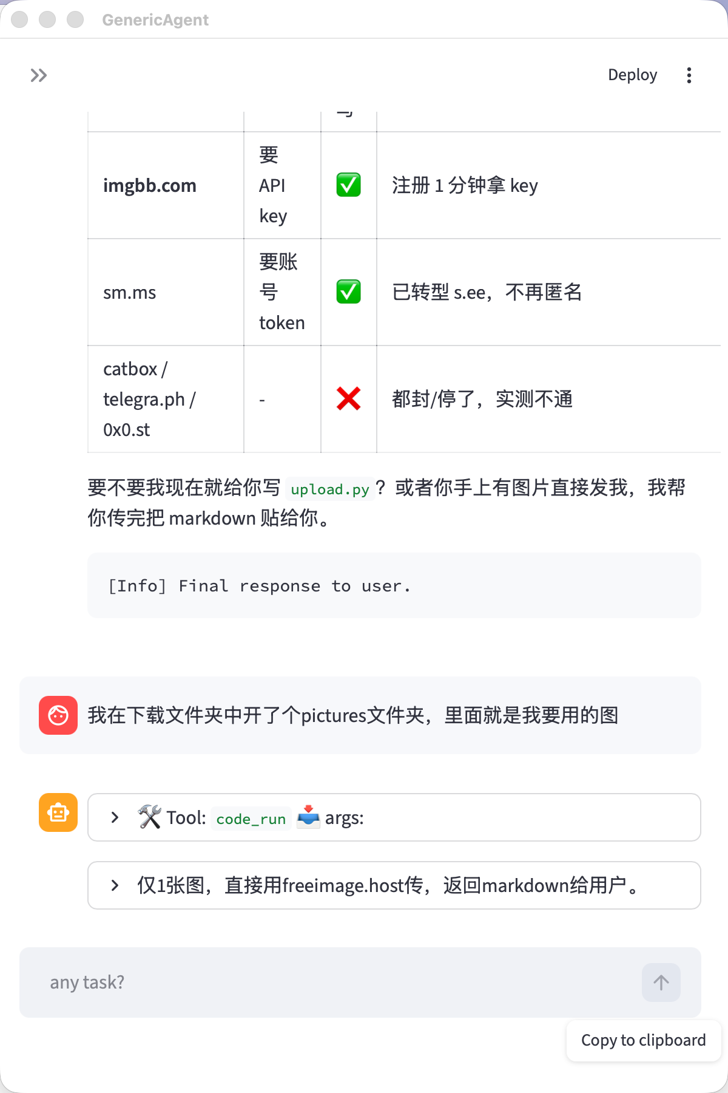Click the send arrow button
The height and width of the screenshot is (1093, 728).
pyautogui.click(x=661, y=982)
